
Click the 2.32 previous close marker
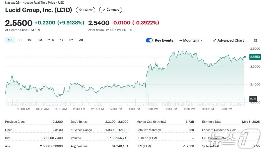click(253, 99)
